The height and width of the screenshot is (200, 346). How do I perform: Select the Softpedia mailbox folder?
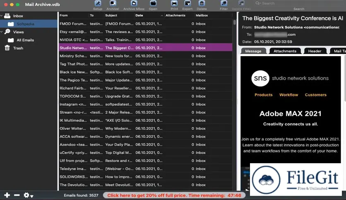pos(29,24)
